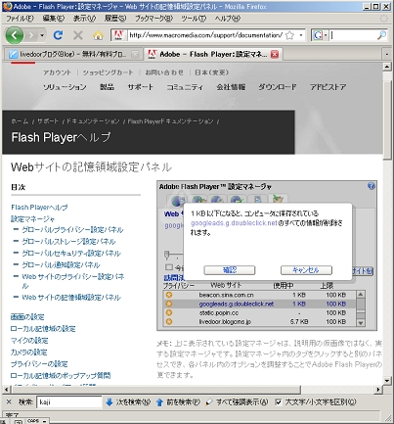Click 次を検索 find next button
The height and width of the screenshot is (424, 394).
[x=128, y=402]
